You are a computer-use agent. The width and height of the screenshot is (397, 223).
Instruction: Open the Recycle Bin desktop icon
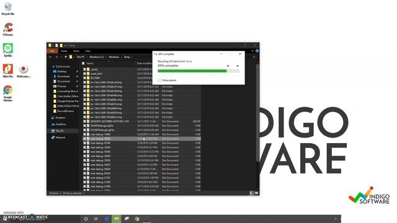8,9
